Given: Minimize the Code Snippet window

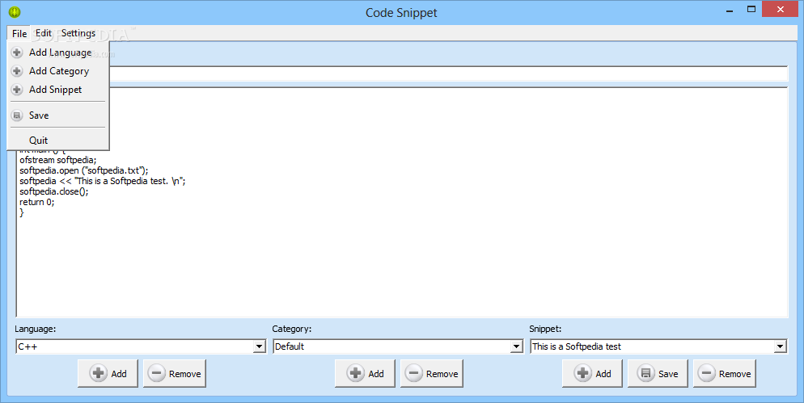Looking at the screenshot, I should click(x=730, y=9).
